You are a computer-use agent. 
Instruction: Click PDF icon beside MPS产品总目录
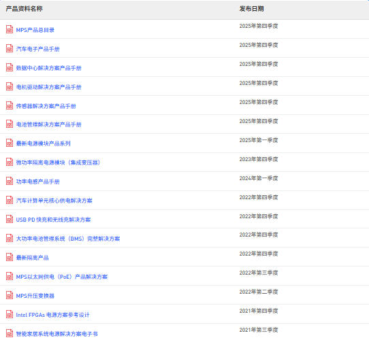10,29
